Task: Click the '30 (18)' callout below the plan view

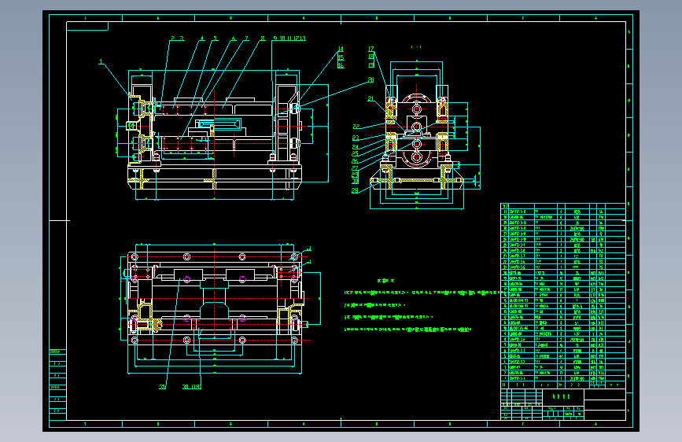Action: (191, 387)
